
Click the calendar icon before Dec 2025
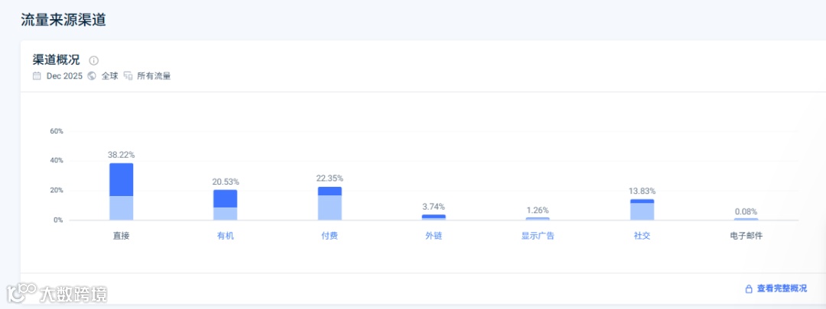coord(37,76)
